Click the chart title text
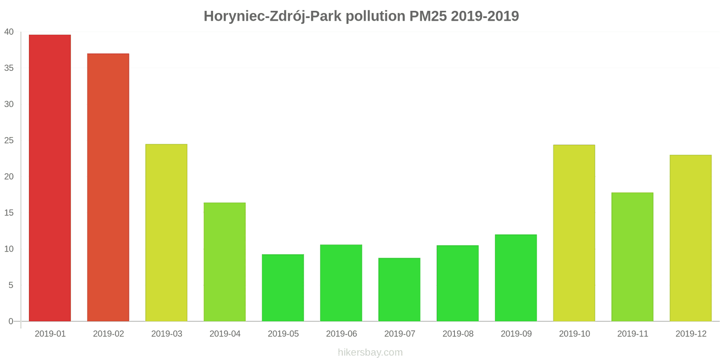 coord(361,16)
